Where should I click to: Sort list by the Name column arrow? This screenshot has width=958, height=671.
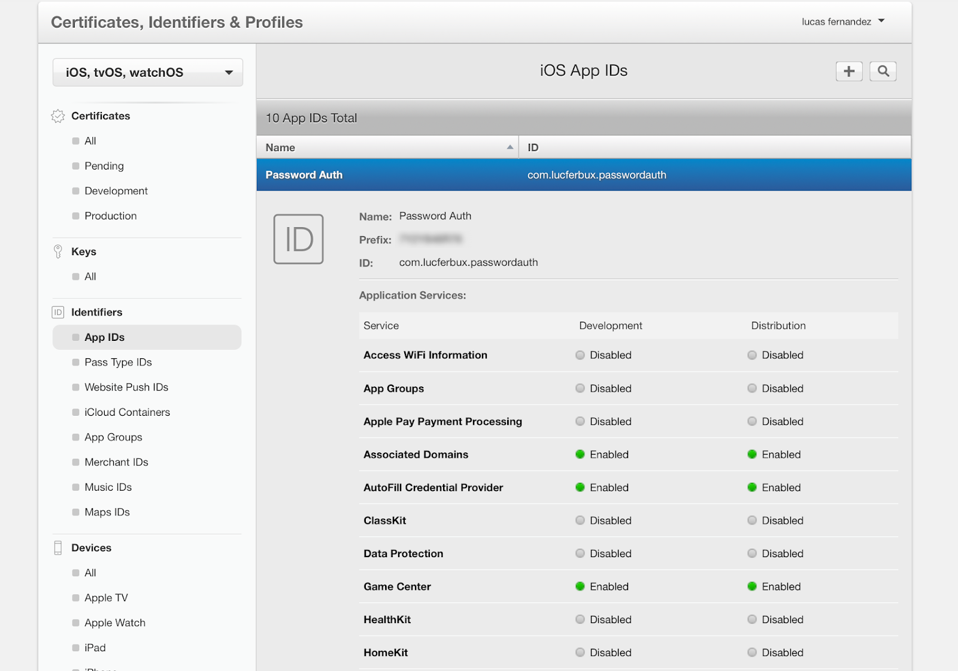coord(510,147)
